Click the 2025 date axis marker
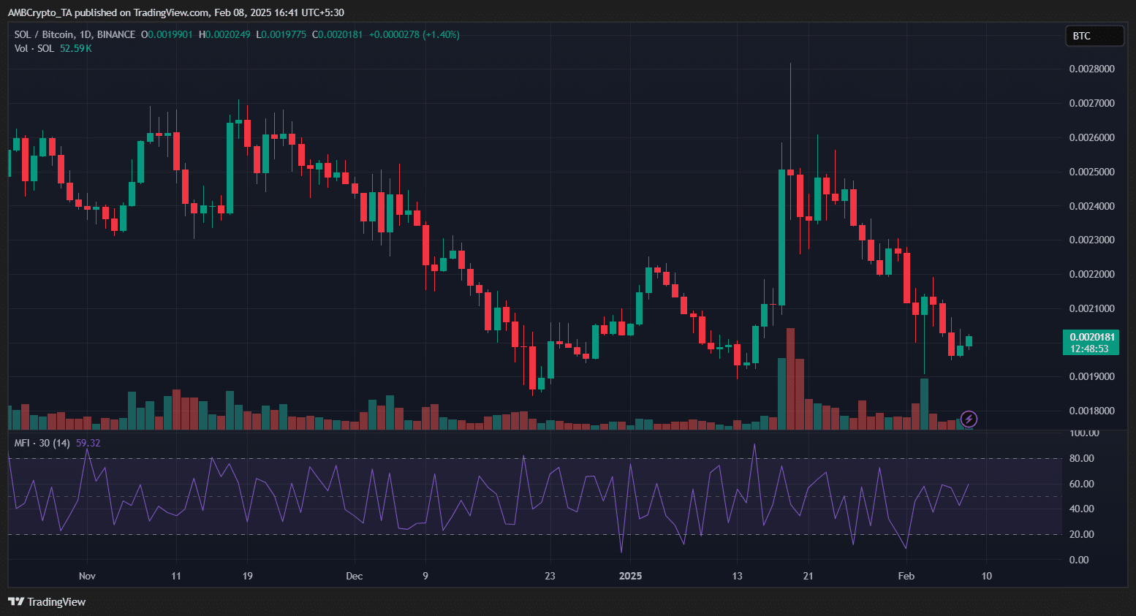Image resolution: width=1136 pixels, height=616 pixels. click(630, 576)
